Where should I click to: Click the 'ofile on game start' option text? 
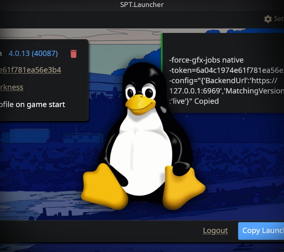tap(33, 105)
